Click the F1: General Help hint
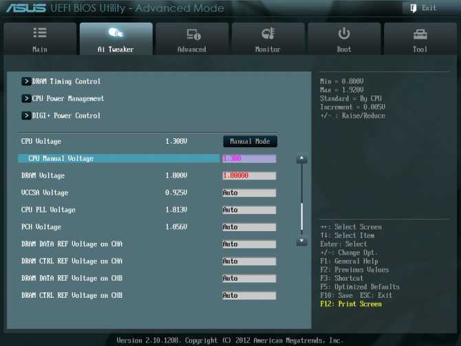 tap(350, 261)
